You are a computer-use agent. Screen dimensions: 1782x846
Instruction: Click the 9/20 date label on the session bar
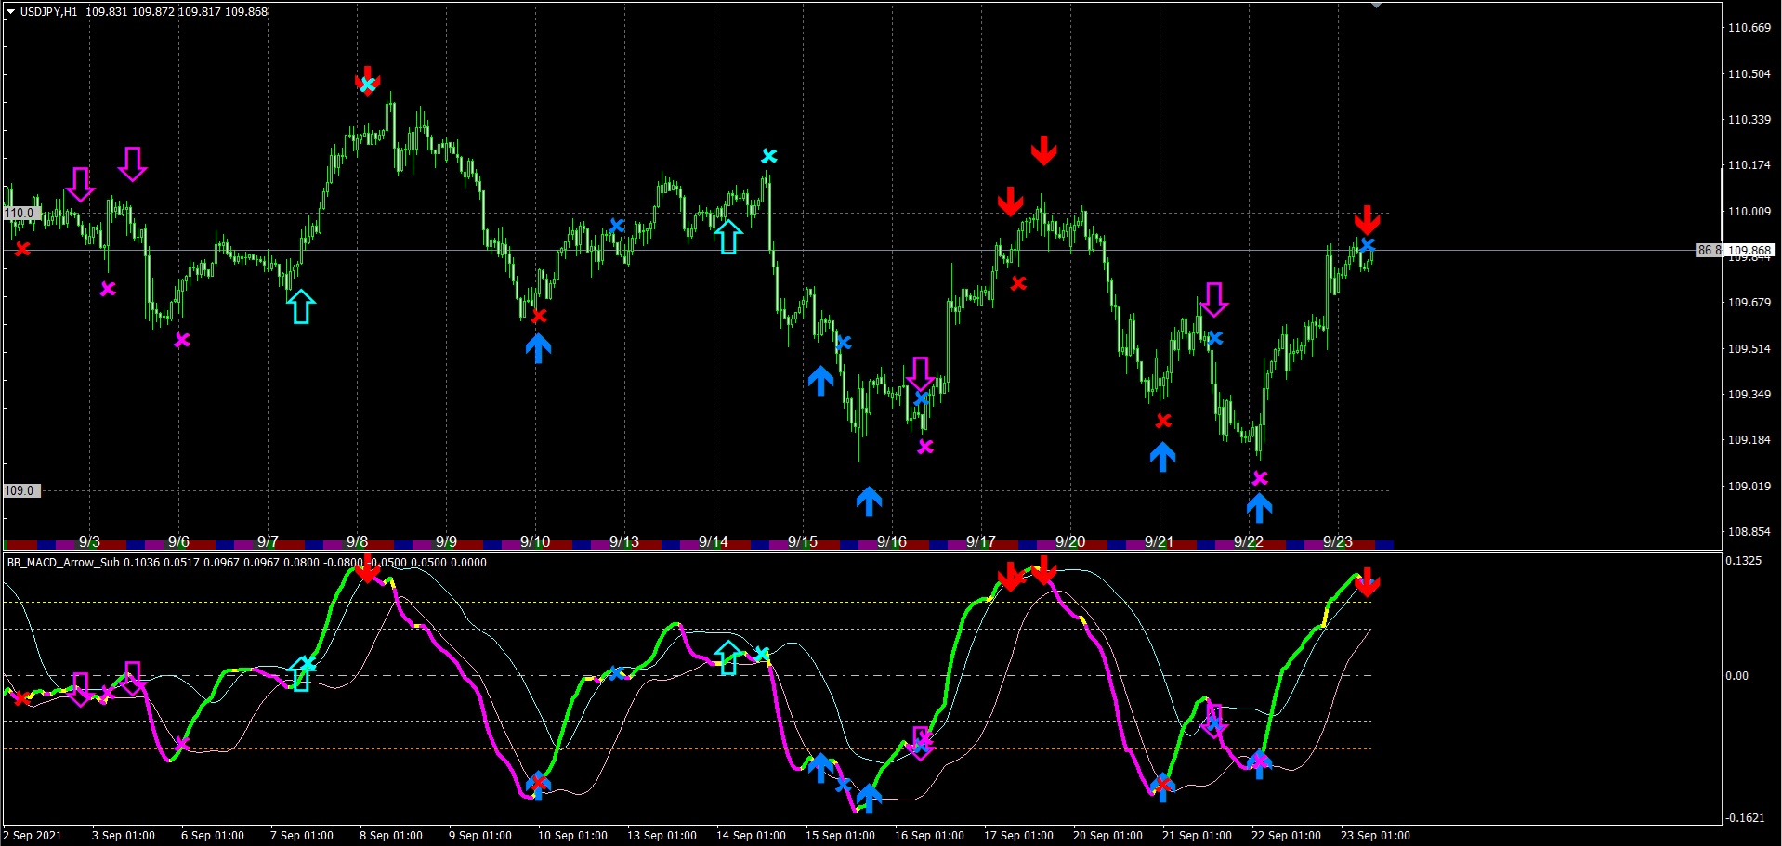tap(1070, 542)
